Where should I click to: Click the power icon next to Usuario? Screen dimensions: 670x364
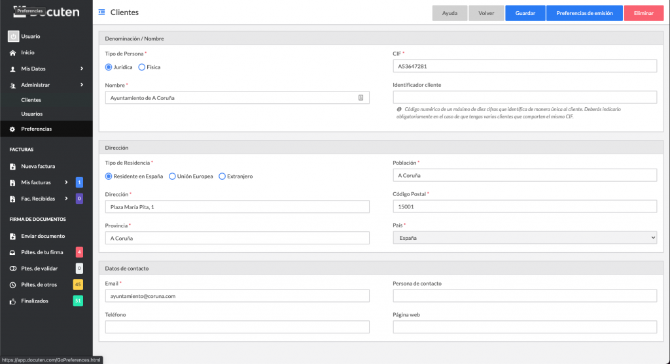tap(13, 37)
